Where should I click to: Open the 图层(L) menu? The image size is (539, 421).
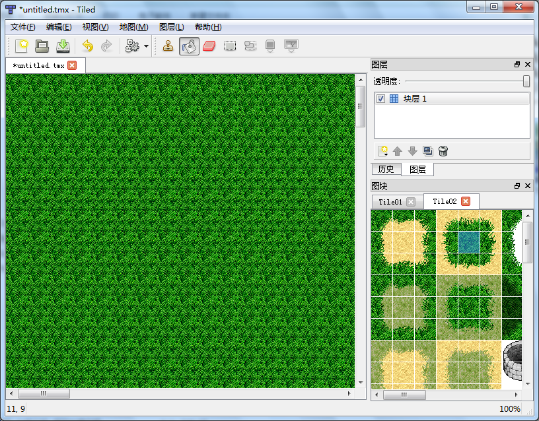tap(171, 27)
